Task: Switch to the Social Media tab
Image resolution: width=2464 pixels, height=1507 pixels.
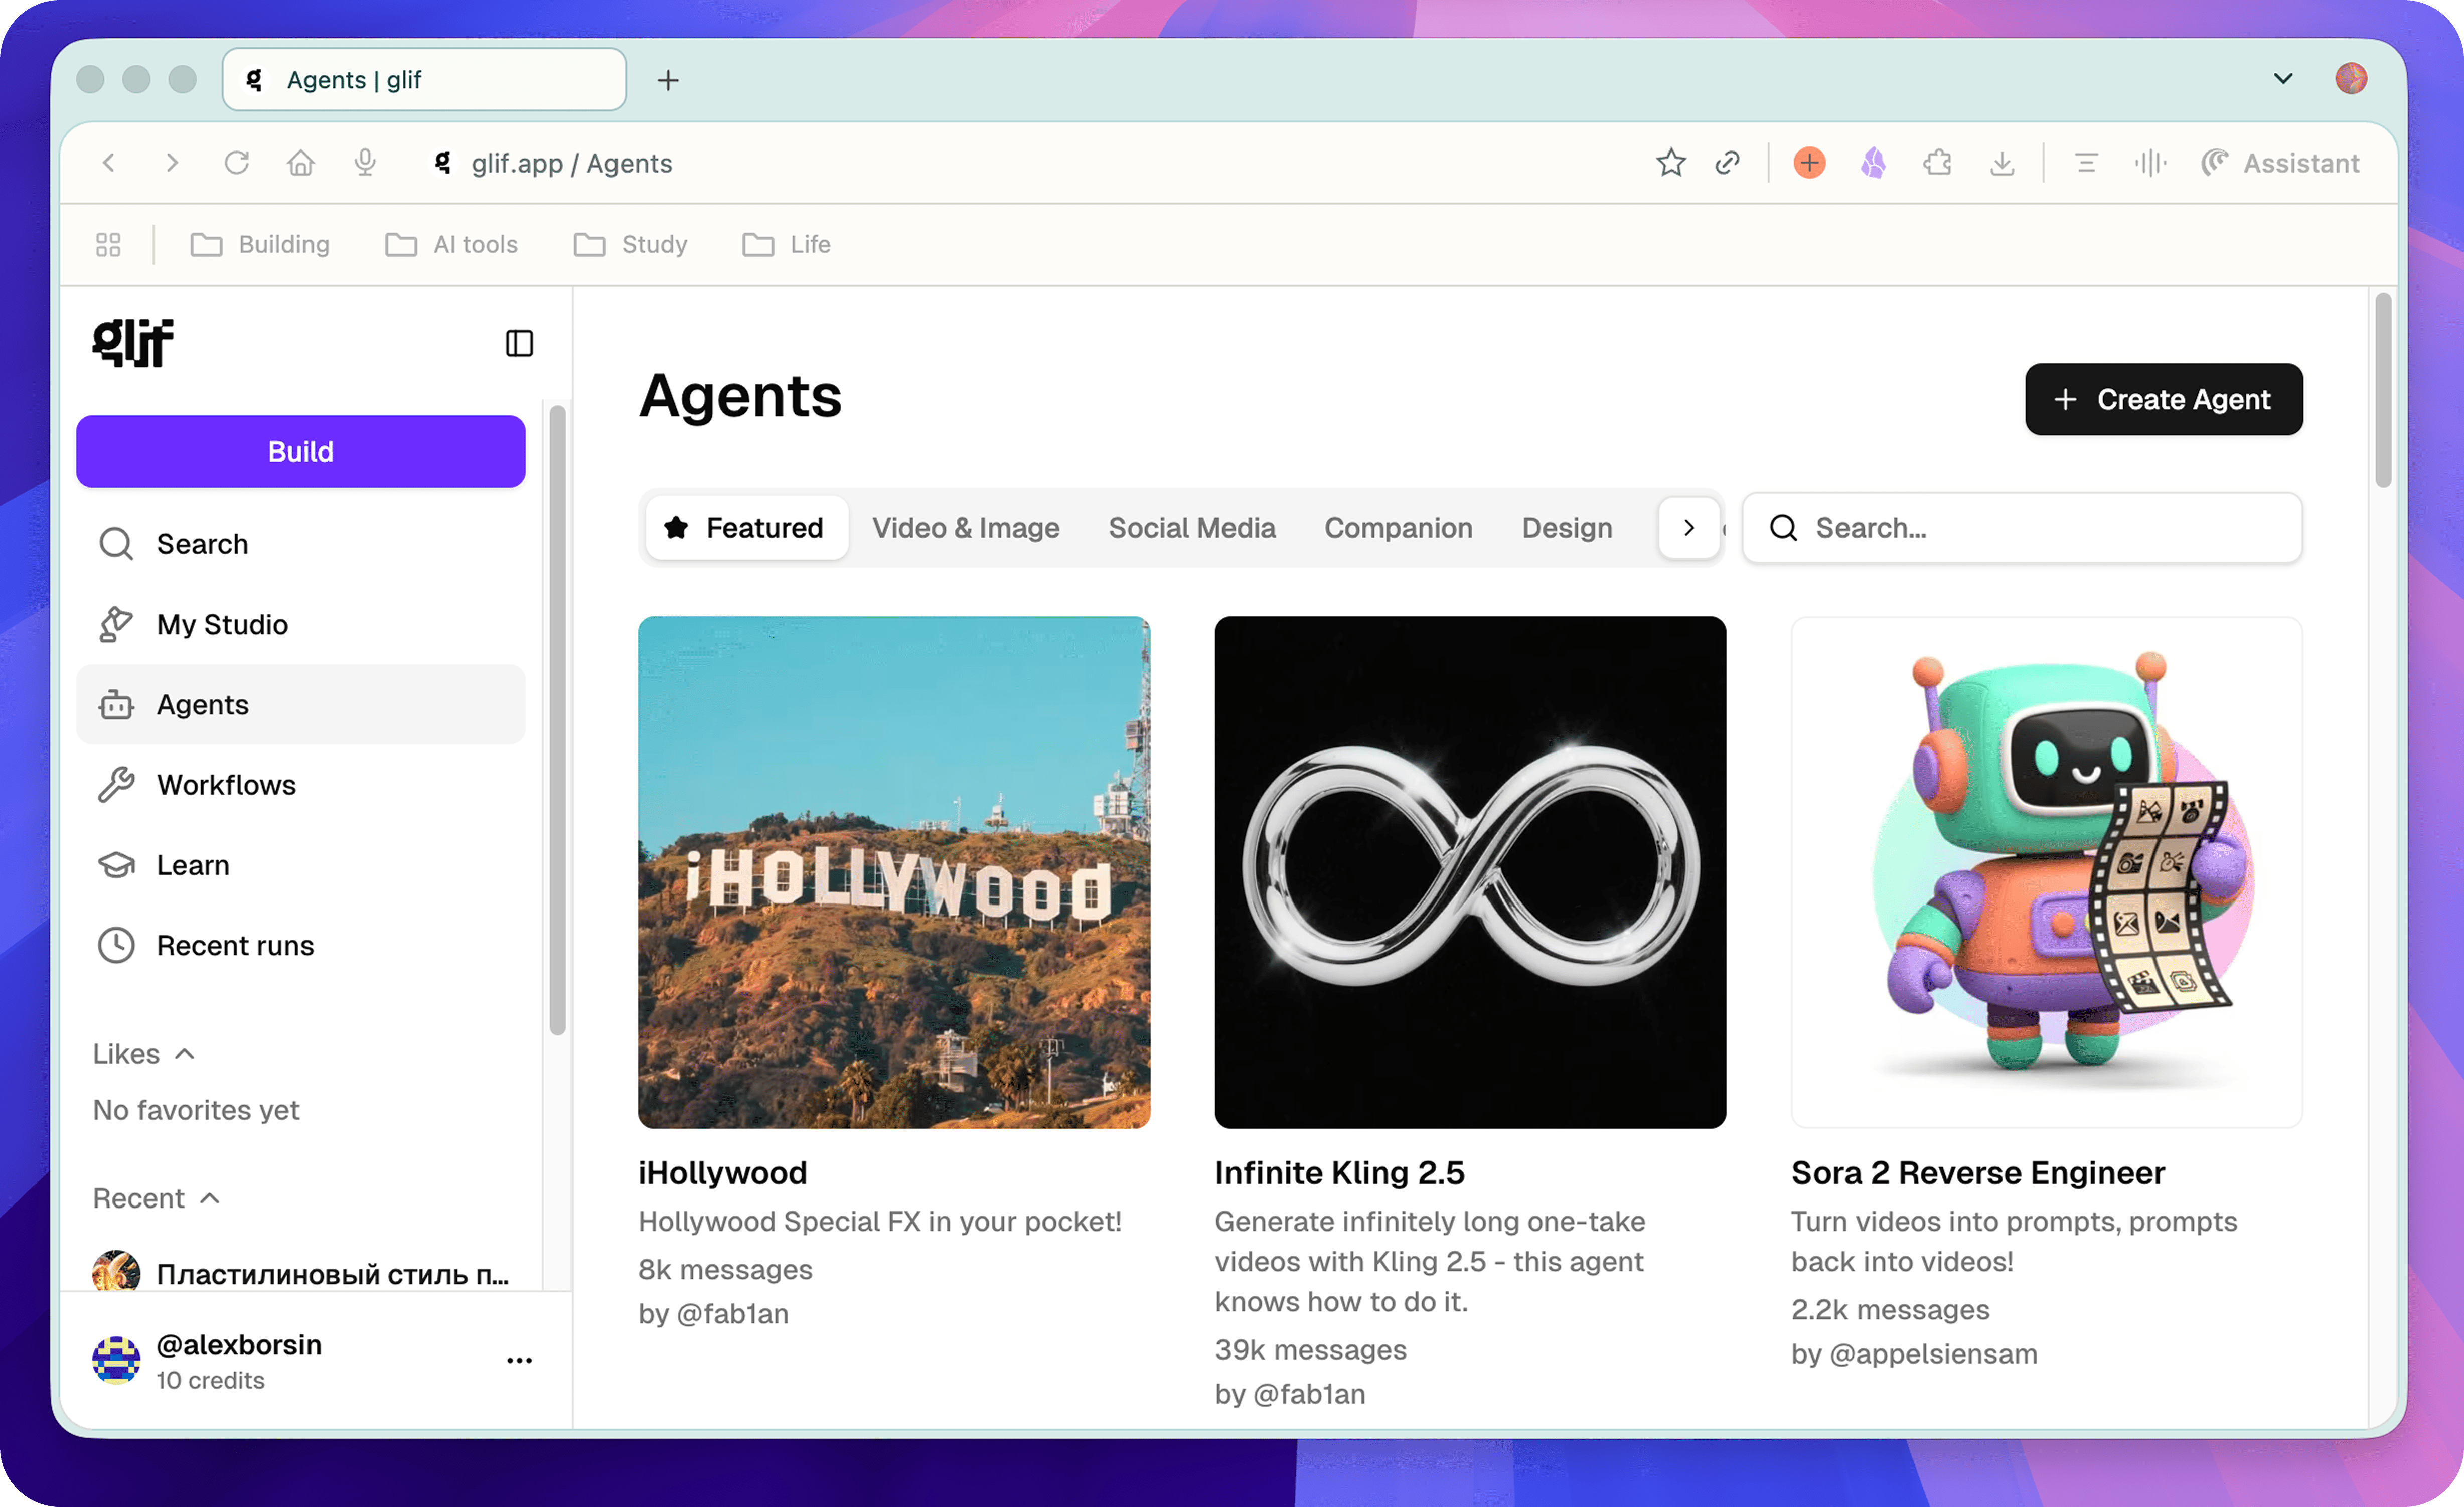Action: [1192, 528]
